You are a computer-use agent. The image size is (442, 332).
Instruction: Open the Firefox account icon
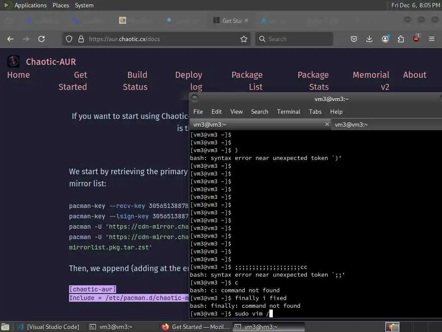[385, 39]
